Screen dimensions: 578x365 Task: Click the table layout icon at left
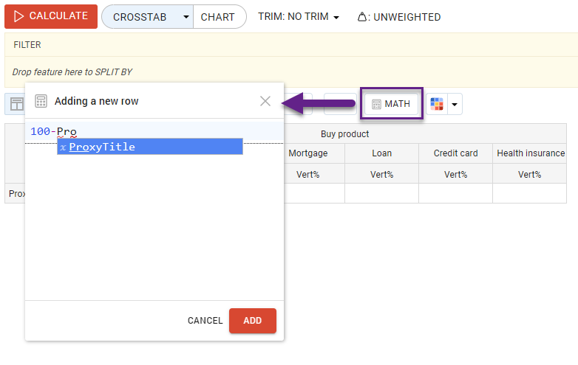point(16,104)
